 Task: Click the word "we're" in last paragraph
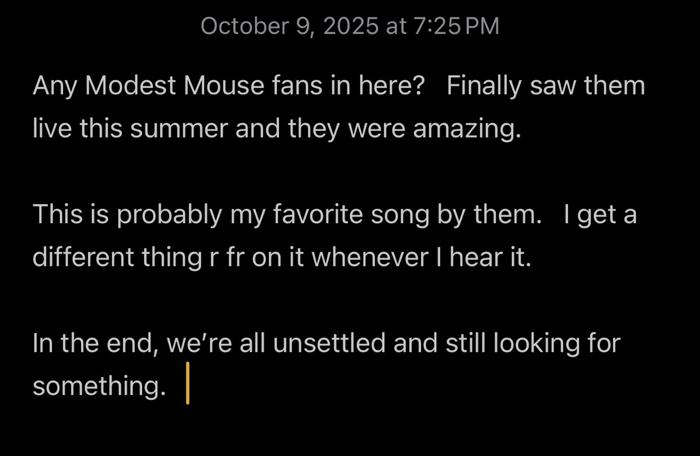200,343
